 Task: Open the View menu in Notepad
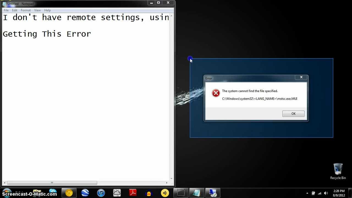(37, 10)
